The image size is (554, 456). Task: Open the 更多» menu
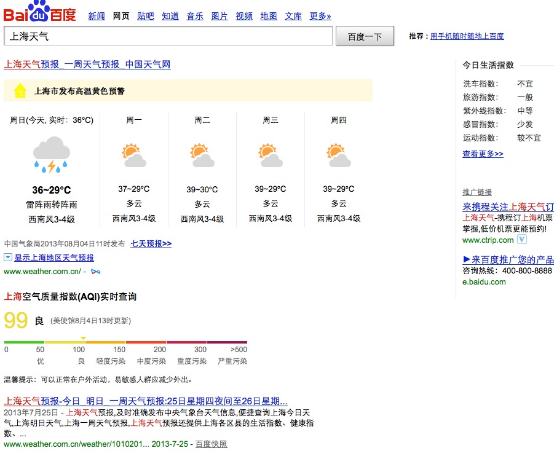320,16
